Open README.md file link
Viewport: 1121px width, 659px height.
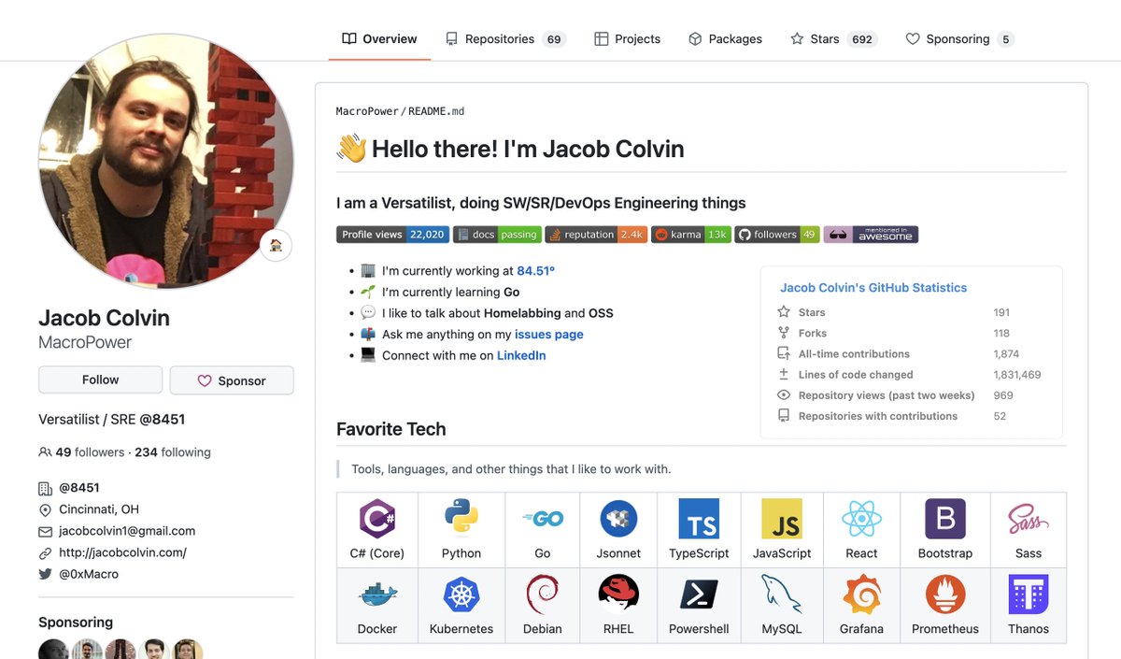[x=436, y=111]
